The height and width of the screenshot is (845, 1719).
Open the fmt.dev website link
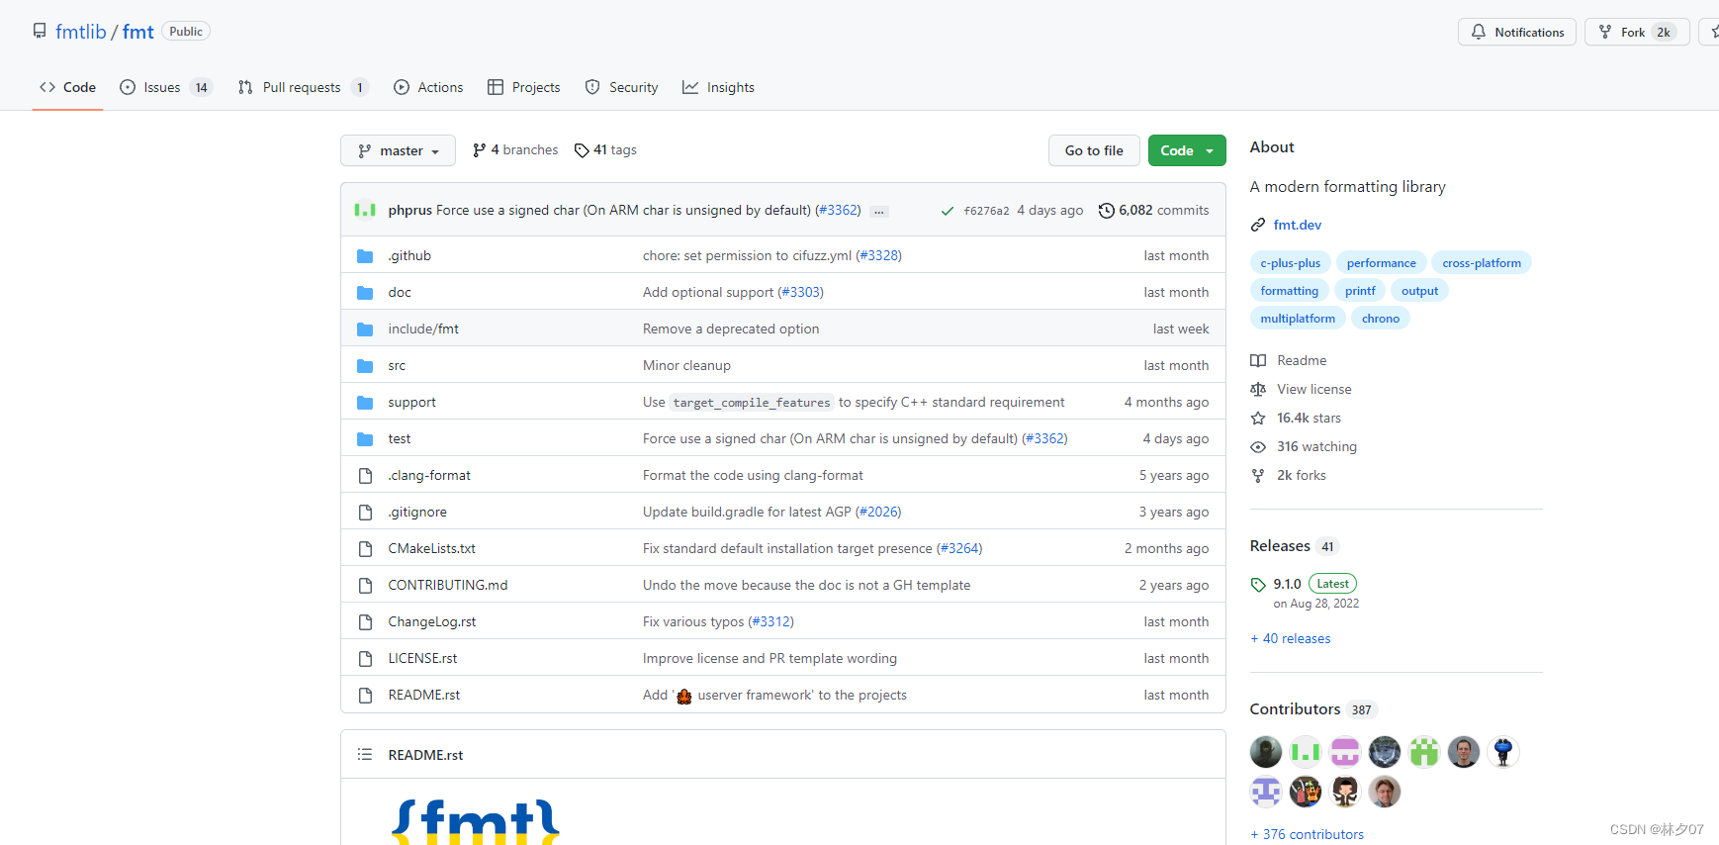coord(1297,225)
